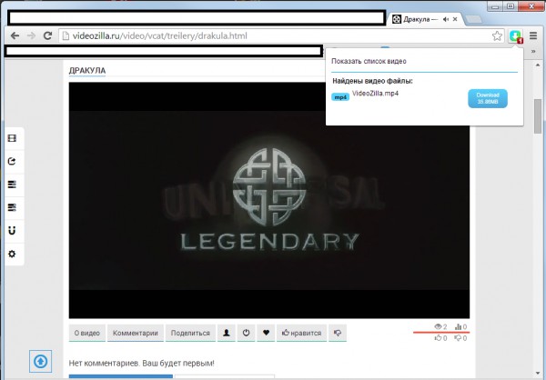546x380 pixels.
Task: Close the Дракула tab
Action: point(455,19)
